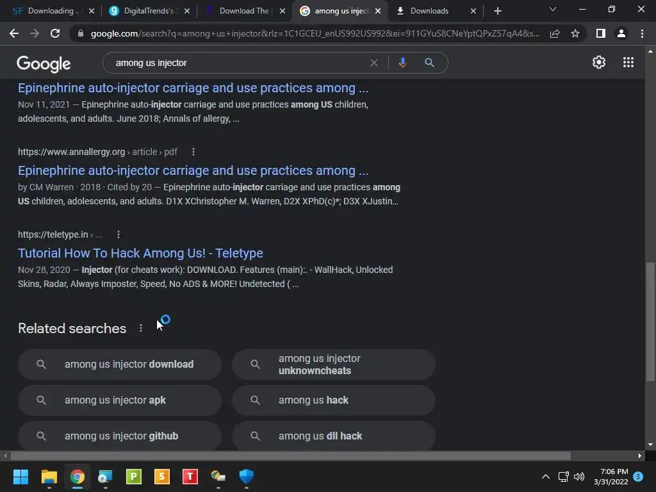Viewport: 656px width, 492px height.
Task: Open Windows Security shield in taskbar
Action: click(x=247, y=477)
